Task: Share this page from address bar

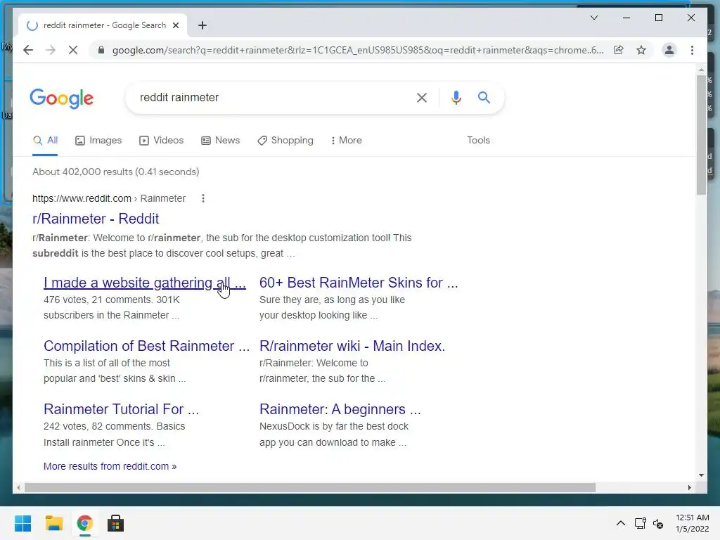Action: (619, 50)
